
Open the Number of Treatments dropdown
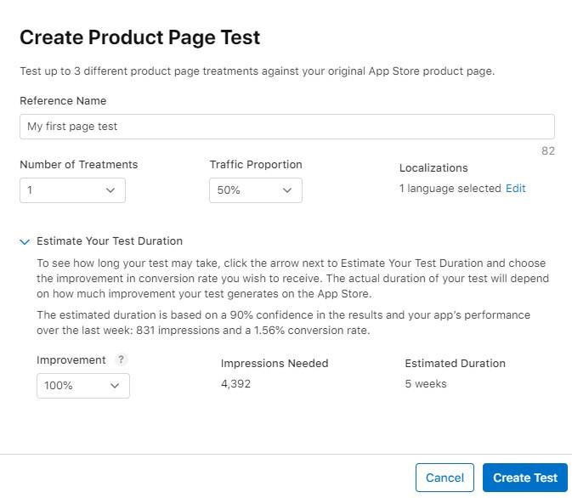(x=72, y=190)
